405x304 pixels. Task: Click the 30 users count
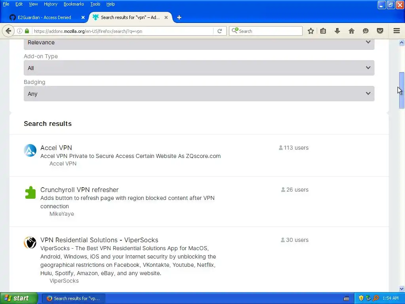(295, 240)
